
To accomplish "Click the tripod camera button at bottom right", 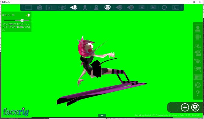I will [195, 107].
